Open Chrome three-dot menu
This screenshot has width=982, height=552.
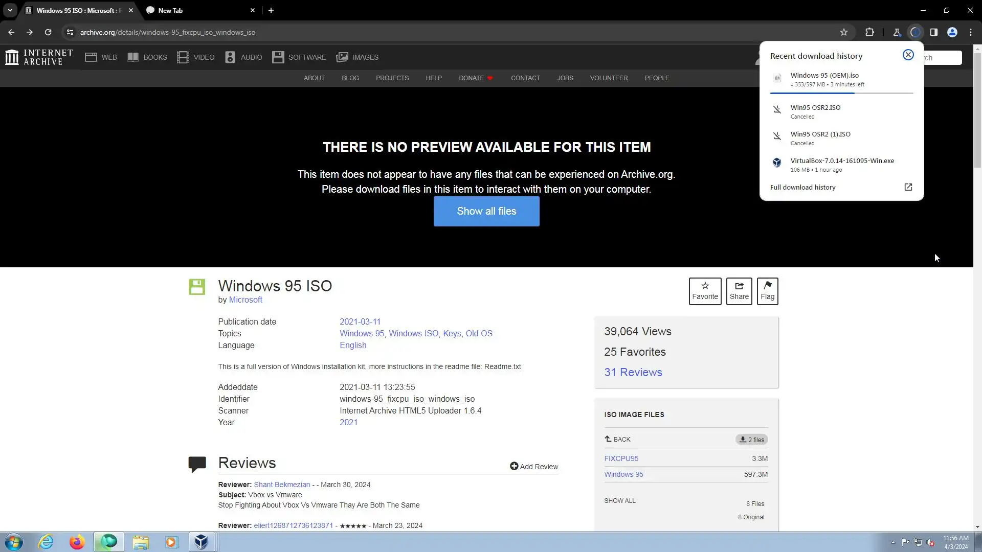(971, 32)
